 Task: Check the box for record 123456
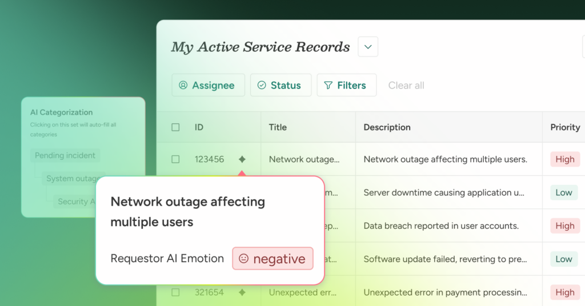tap(175, 159)
